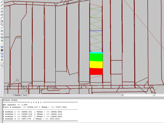
Task: Select the Circle tool
Action: [x=2, y=21]
